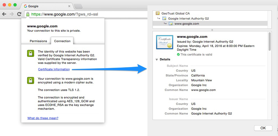Open the 'What do these mean?' link
The image size is (278, 136).
pos(43,118)
